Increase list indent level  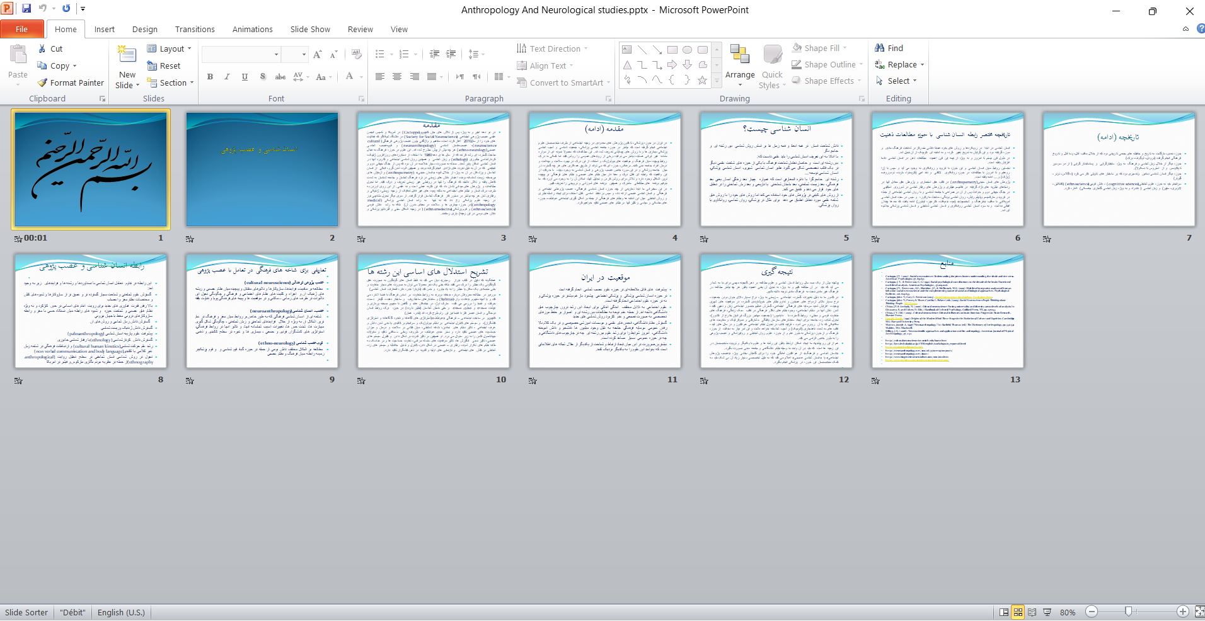click(451, 54)
